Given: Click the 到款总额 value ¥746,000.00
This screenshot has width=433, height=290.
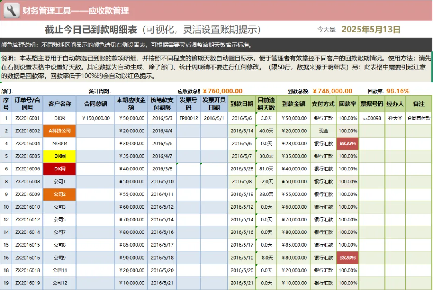Looking at the screenshot, I should click(x=332, y=91).
